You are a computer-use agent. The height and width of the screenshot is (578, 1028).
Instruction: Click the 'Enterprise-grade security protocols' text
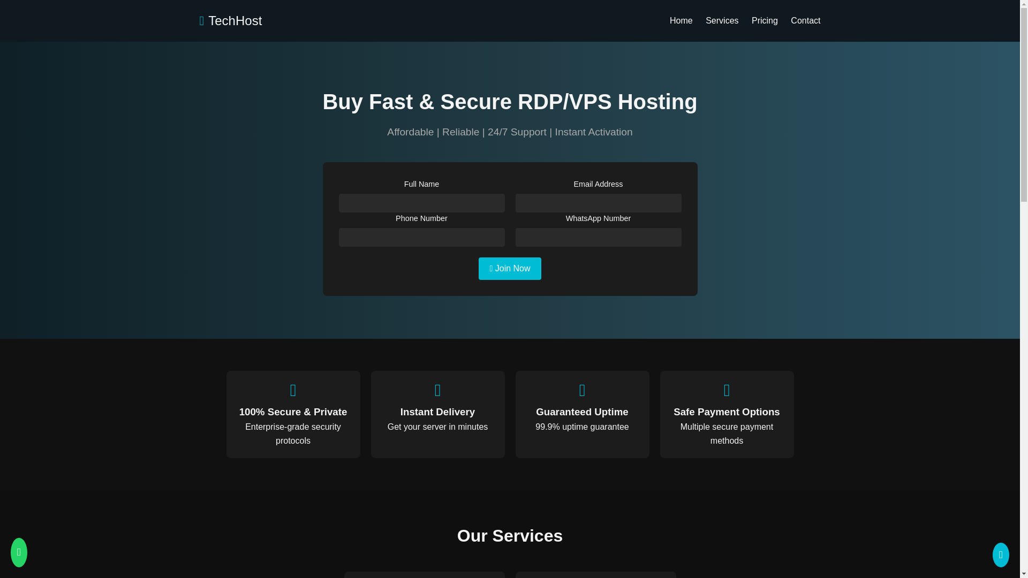293,434
